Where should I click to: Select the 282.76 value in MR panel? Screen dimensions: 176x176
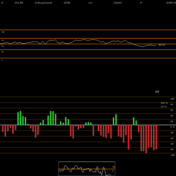point(164,103)
